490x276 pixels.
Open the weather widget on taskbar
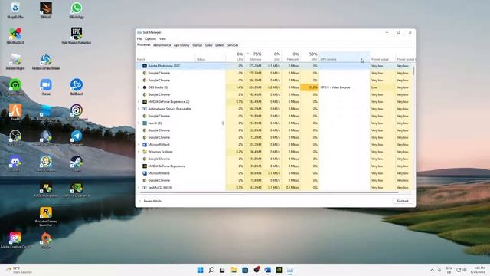19,270
